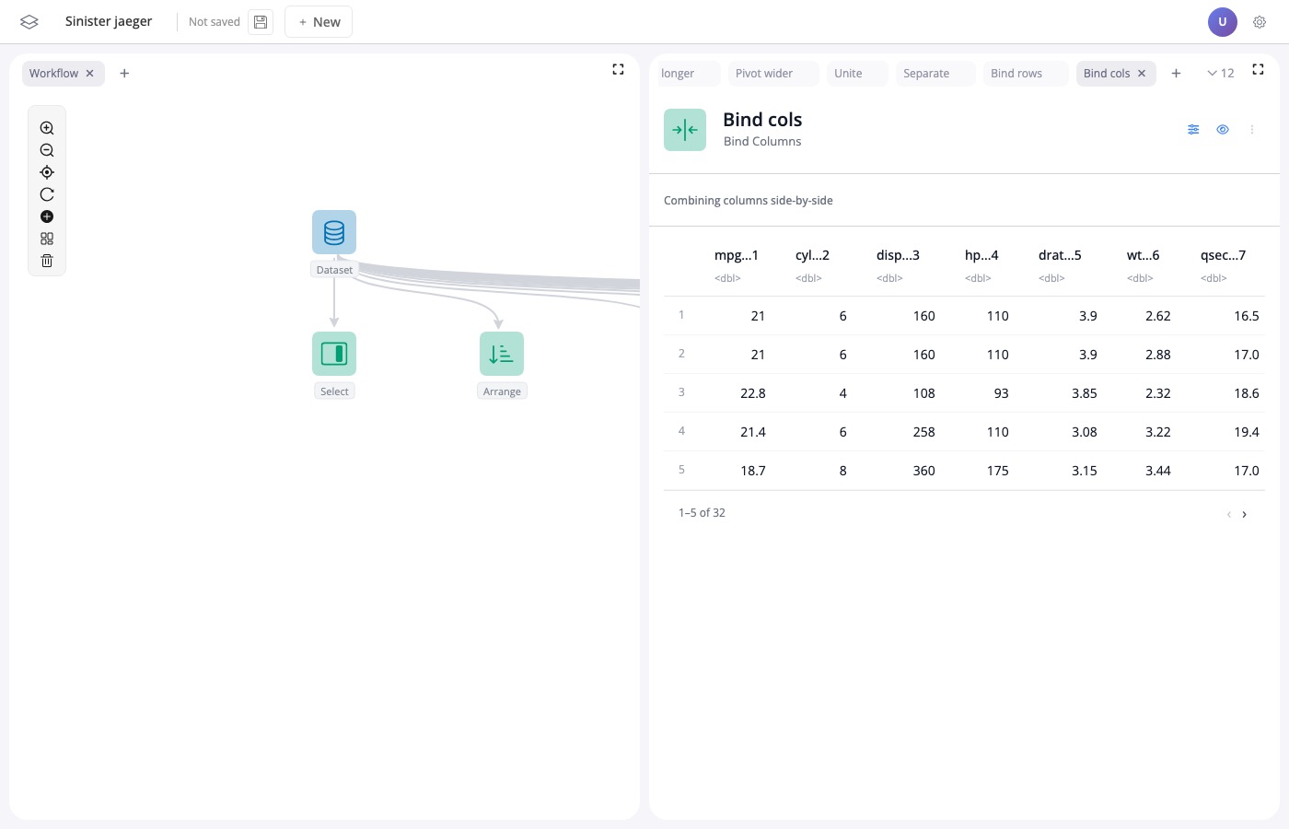Screen dimensions: 1289x829
Task: Toggle the preview eye icon for Bind cols
Action: [x=1223, y=129]
